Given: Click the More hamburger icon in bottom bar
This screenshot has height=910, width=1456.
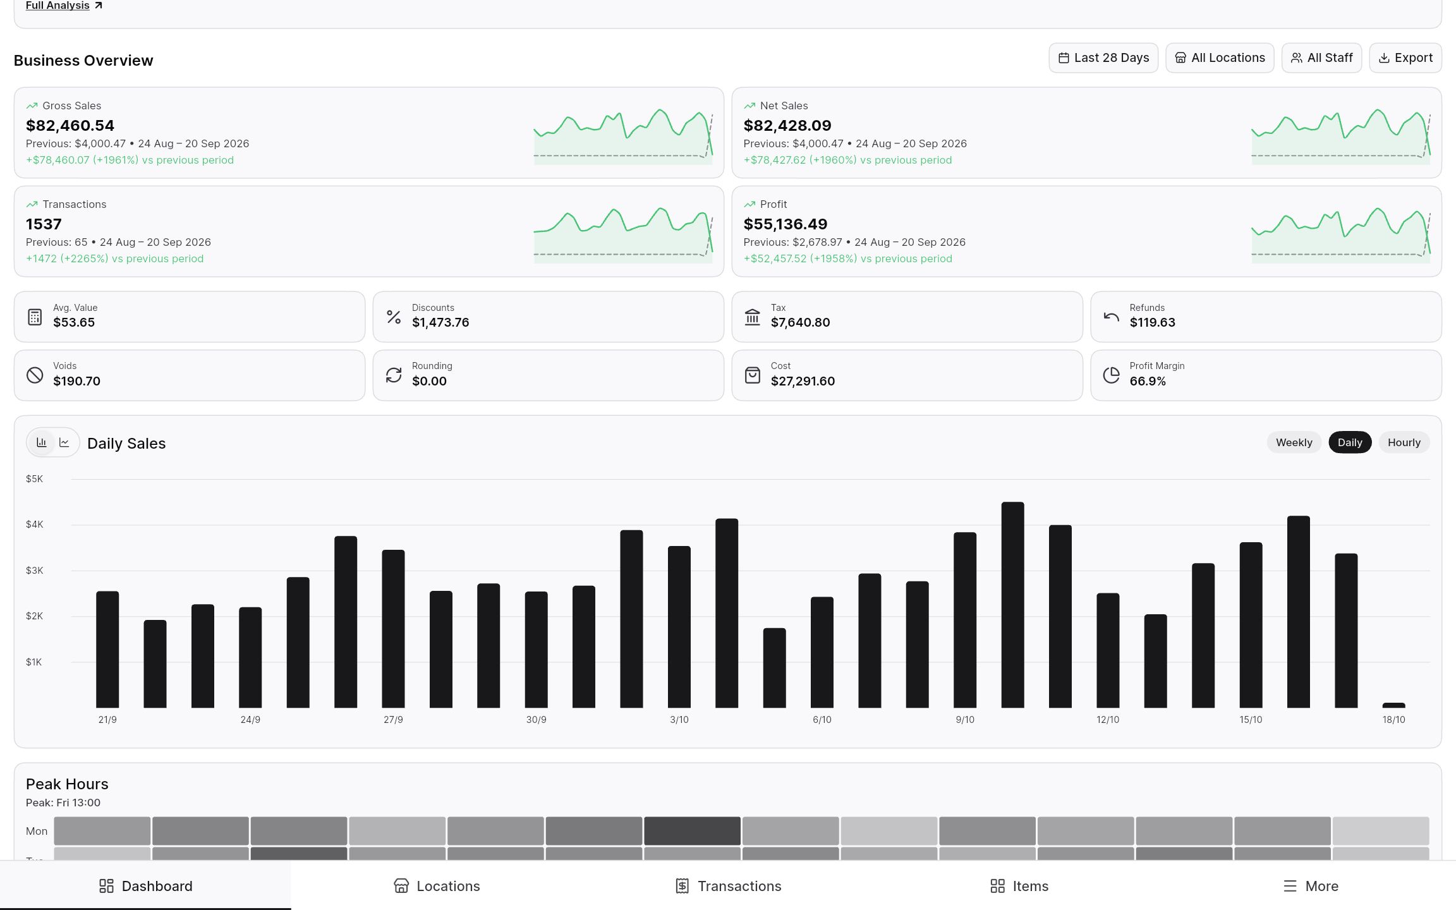Looking at the screenshot, I should coord(1290,886).
